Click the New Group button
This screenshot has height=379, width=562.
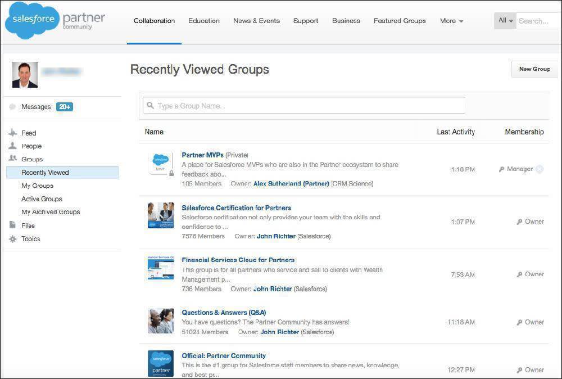pos(534,69)
